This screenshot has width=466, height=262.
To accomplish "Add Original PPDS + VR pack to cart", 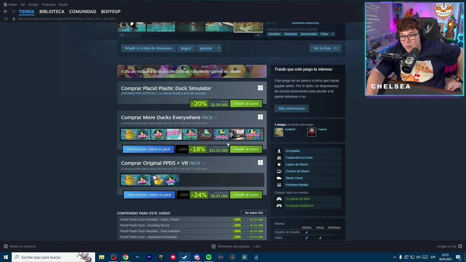I will [246, 195].
